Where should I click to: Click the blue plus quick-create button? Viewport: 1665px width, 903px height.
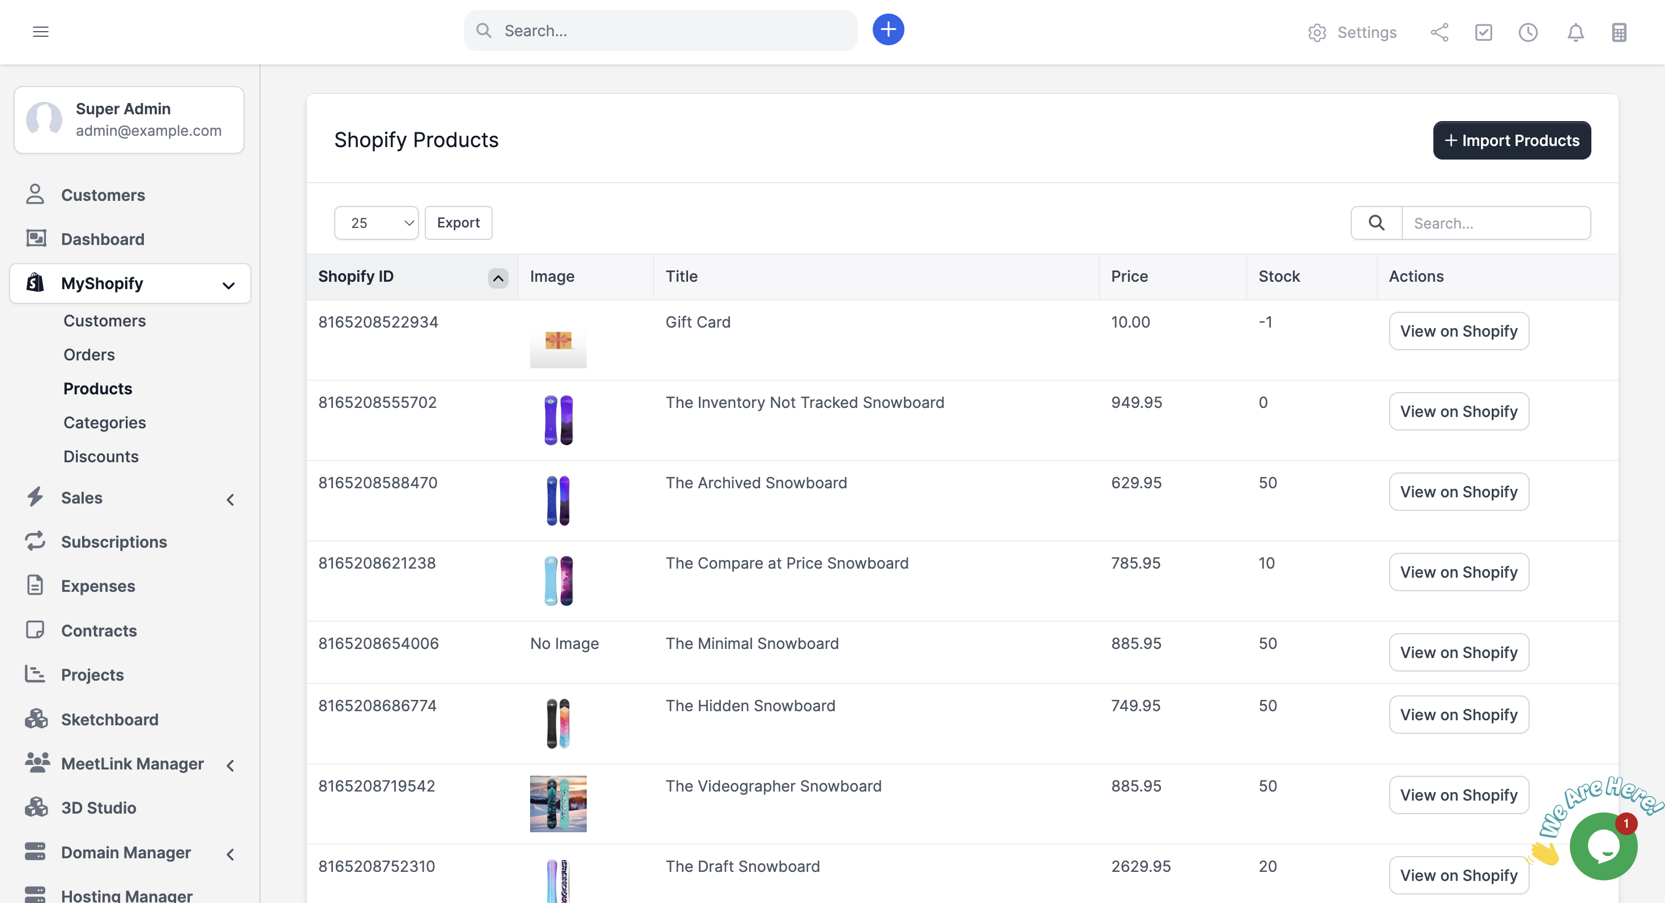(x=887, y=30)
